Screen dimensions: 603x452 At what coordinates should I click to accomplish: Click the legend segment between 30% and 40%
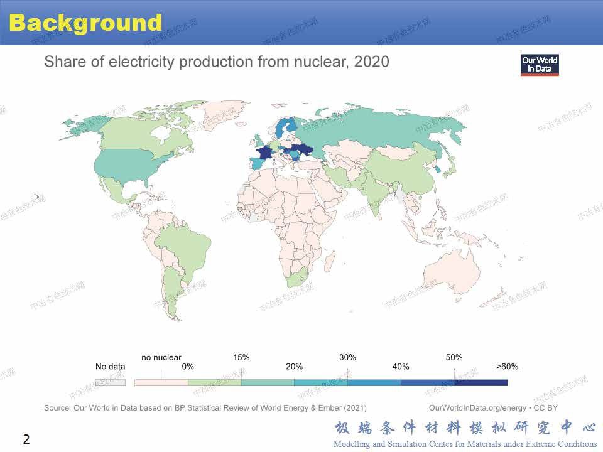click(x=374, y=382)
